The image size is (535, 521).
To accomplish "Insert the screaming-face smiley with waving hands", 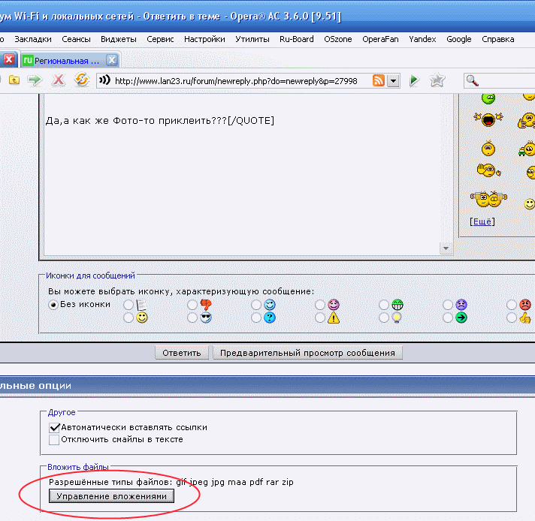I will tap(488, 119).
